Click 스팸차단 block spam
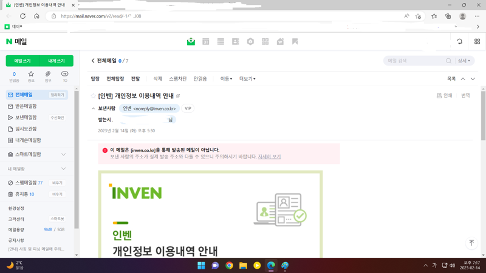This screenshot has width=486, height=273. 178,79
